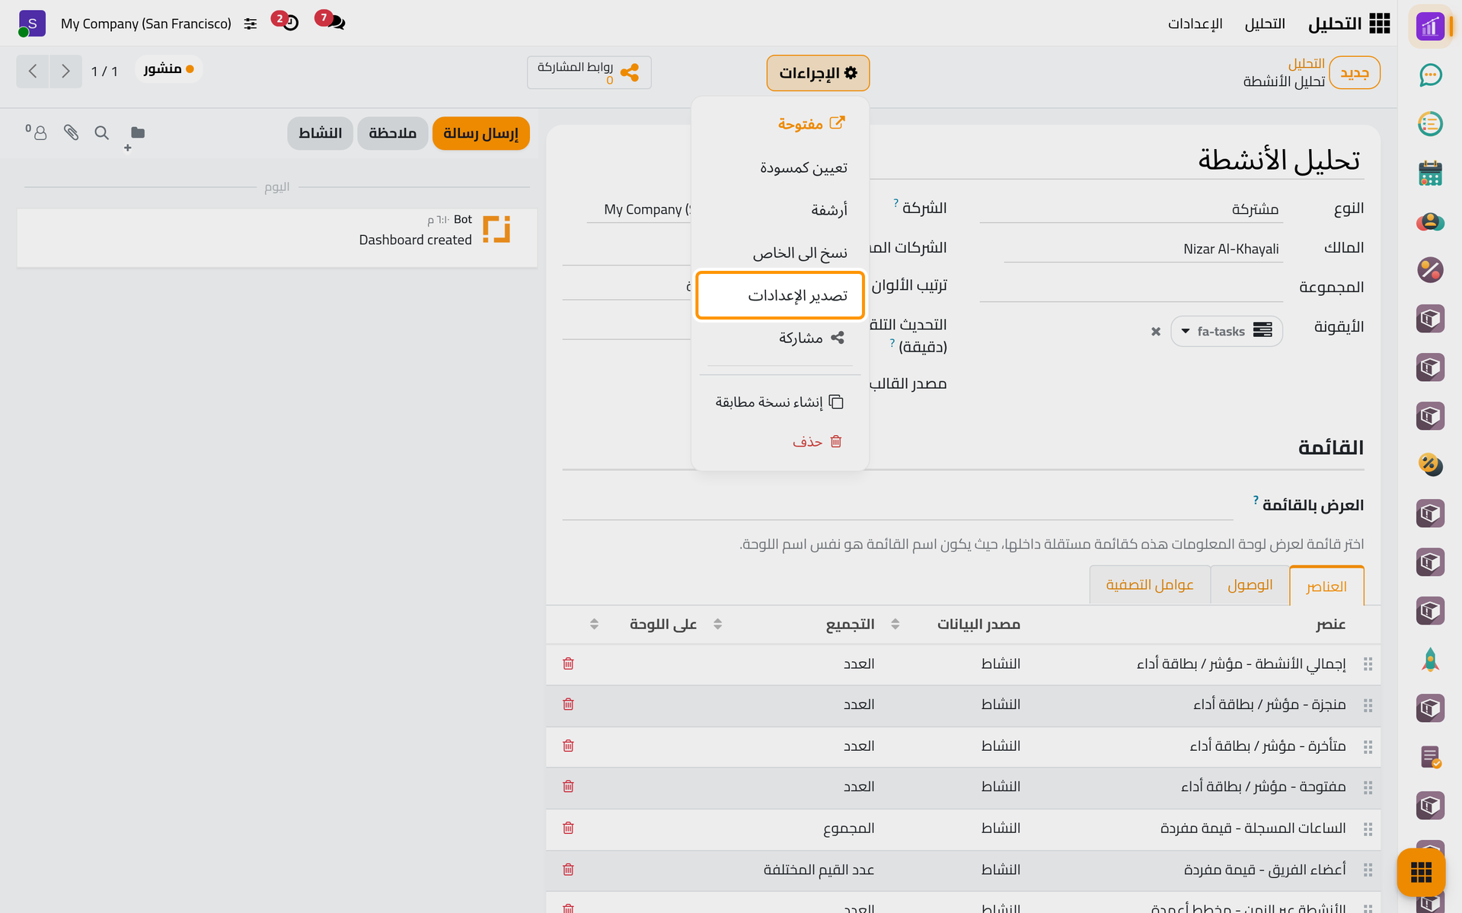Click the attachments paperclip icon
Viewport: 1462px width, 913px height.
point(71,133)
